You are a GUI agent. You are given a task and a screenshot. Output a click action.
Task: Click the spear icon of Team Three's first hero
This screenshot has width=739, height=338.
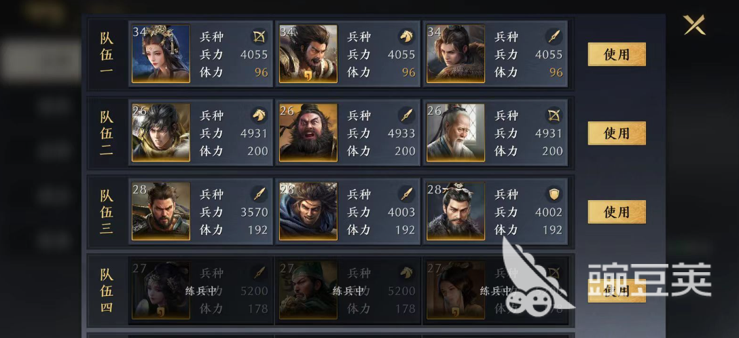pos(259,193)
